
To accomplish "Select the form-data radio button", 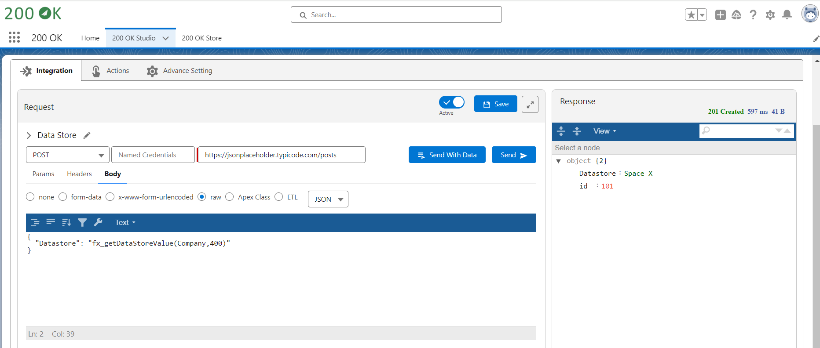I will click(63, 197).
